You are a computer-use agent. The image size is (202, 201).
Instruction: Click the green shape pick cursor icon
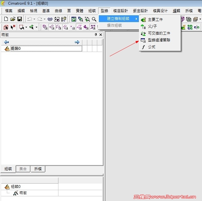pos(32,27)
